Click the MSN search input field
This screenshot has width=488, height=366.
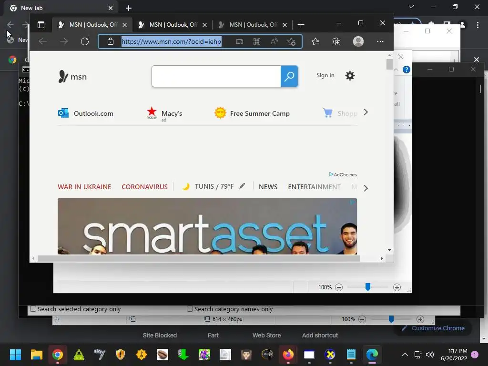[216, 76]
